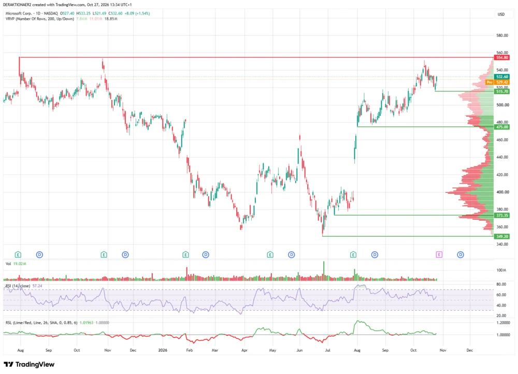Click the green 349.20 price label
The height and width of the screenshot is (374, 518).
[502, 236]
